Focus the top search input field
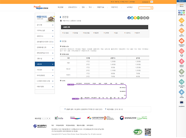Viewport: 186px width, 138px height. [x=144, y=8]
